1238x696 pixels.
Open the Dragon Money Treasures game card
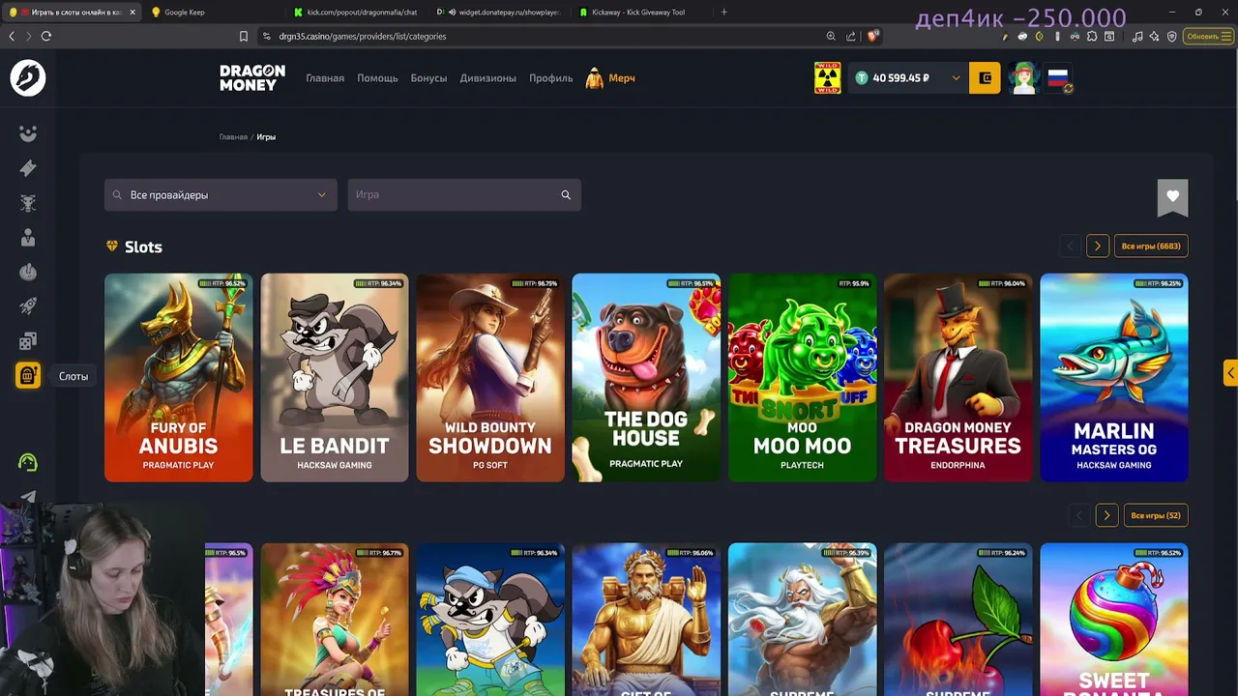(x=958, y=377)
